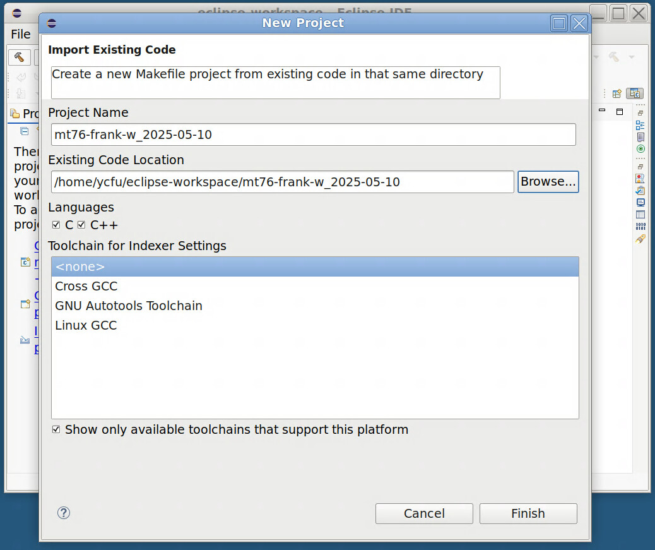The image size is (655, 550).
Task: Click the Open Perspective icon in Eclipse
Action: point(617,93)
